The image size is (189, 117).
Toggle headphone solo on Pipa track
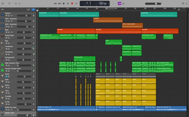tap(9, 43)
